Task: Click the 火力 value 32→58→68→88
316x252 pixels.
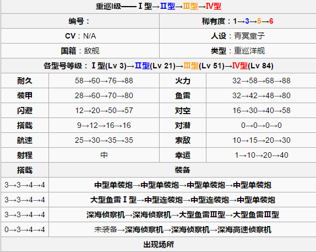Action: pyautogui.click(x=261, y=81)
